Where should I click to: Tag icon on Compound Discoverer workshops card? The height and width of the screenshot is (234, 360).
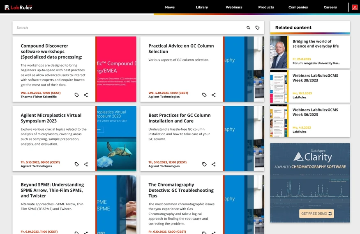click(x=77, y=95)
